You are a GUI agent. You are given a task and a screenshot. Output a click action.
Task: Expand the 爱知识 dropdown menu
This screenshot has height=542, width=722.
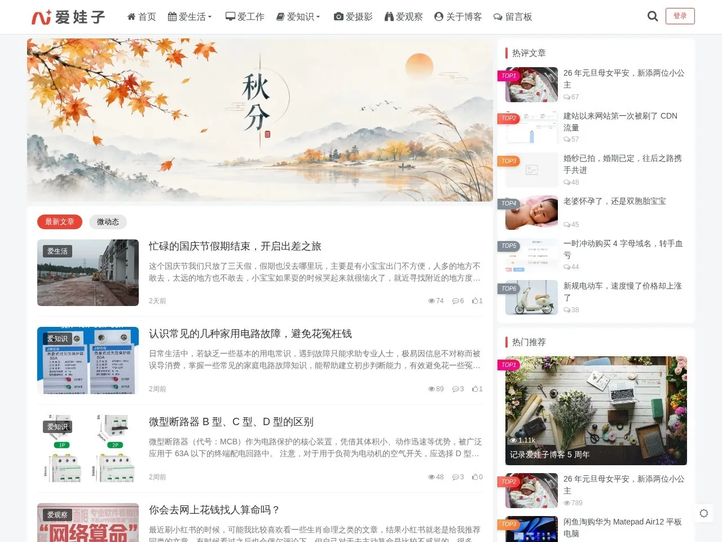[298, 17]
